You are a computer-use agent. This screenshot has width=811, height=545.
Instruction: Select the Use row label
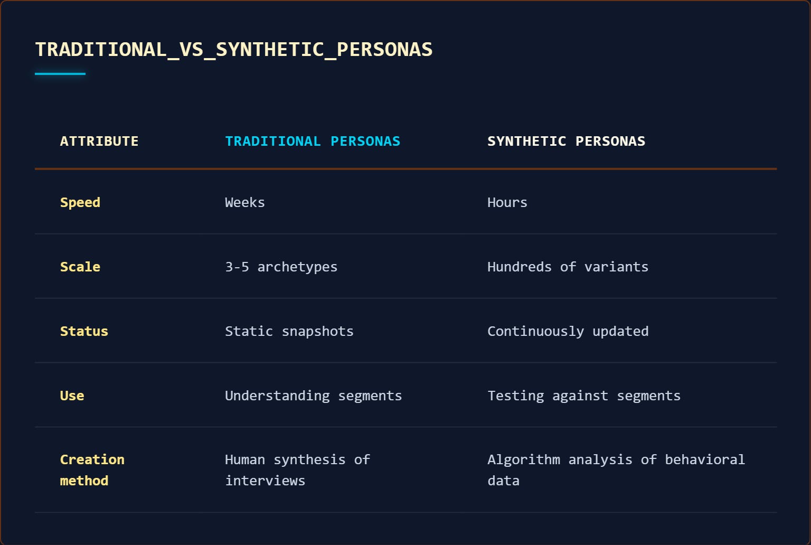(x=72, y=396)
